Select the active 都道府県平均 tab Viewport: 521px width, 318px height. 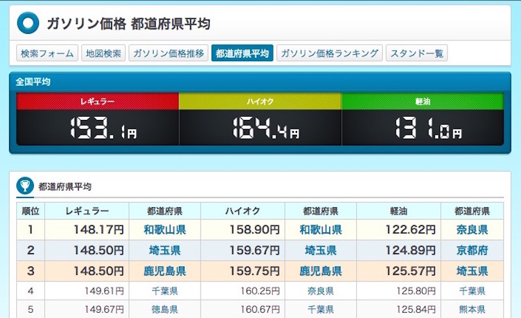[242, 53]
